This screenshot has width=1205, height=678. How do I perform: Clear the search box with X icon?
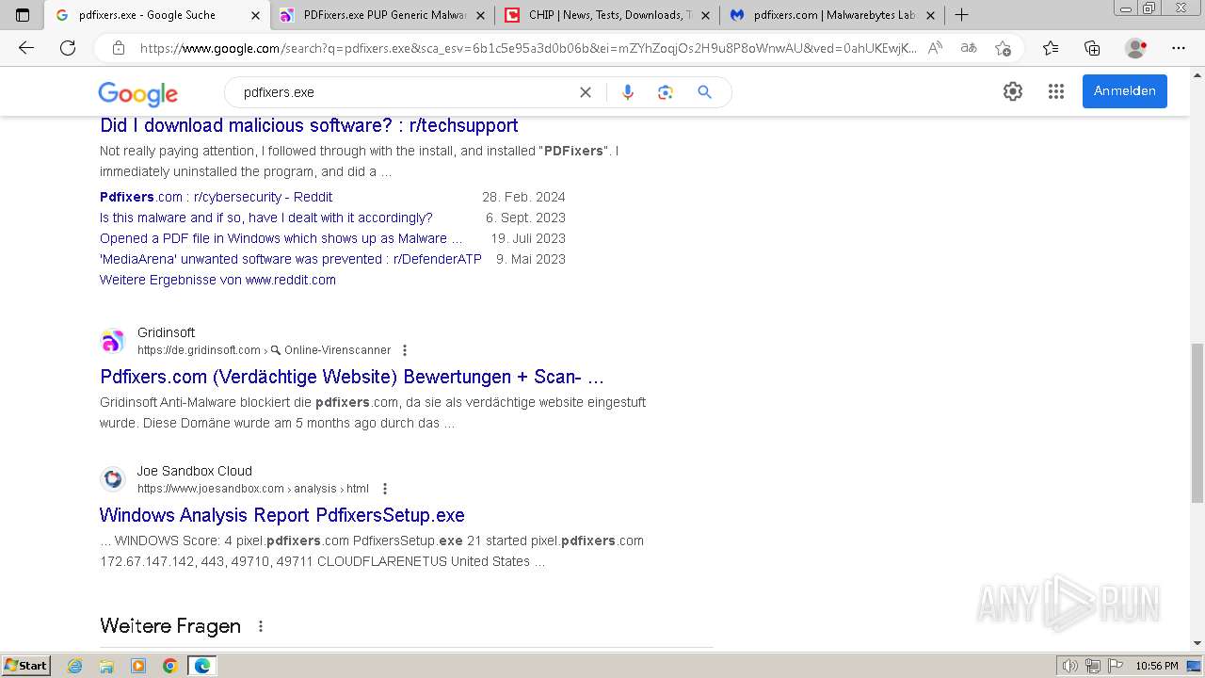pyautogui.click(x=585, y=92)
